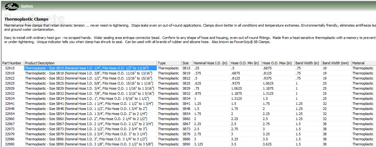Viewport: 376px width, 147px height.
Task: Click Hose O.D. Max value 3.625
Action: click(x=267, y=144)
